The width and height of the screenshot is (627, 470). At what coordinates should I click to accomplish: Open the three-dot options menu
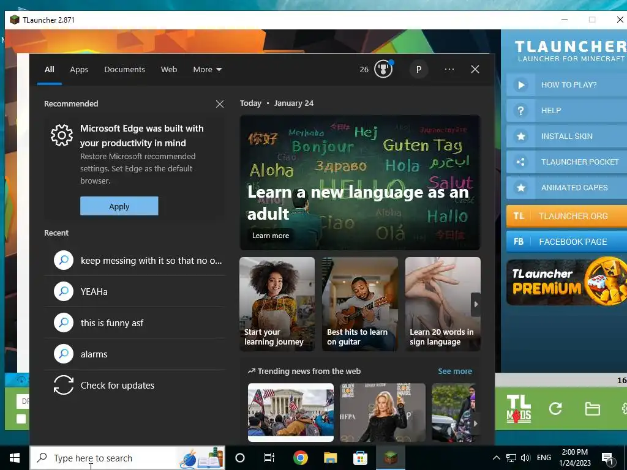click(x=449, y=69)
